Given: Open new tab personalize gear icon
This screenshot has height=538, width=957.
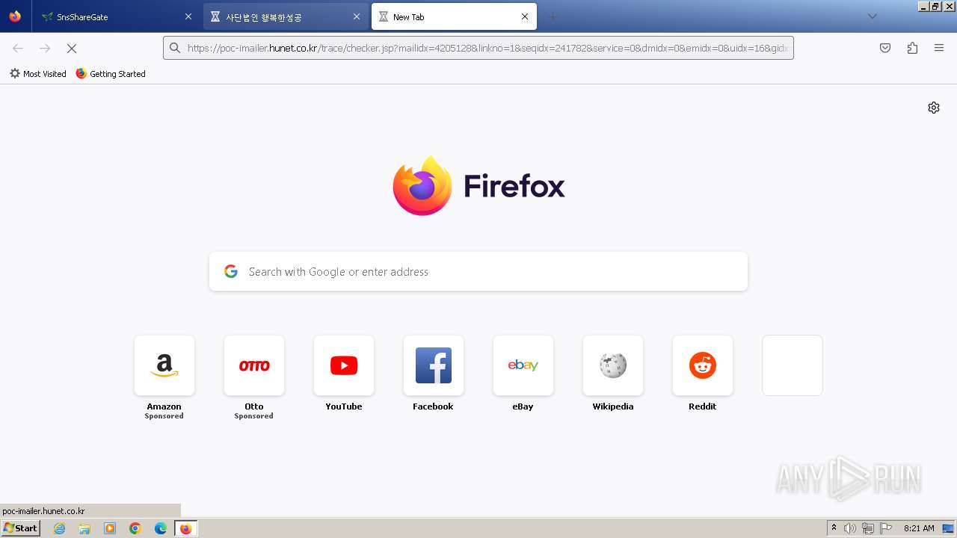Looking at the screenshot, I should coord(934,108).
